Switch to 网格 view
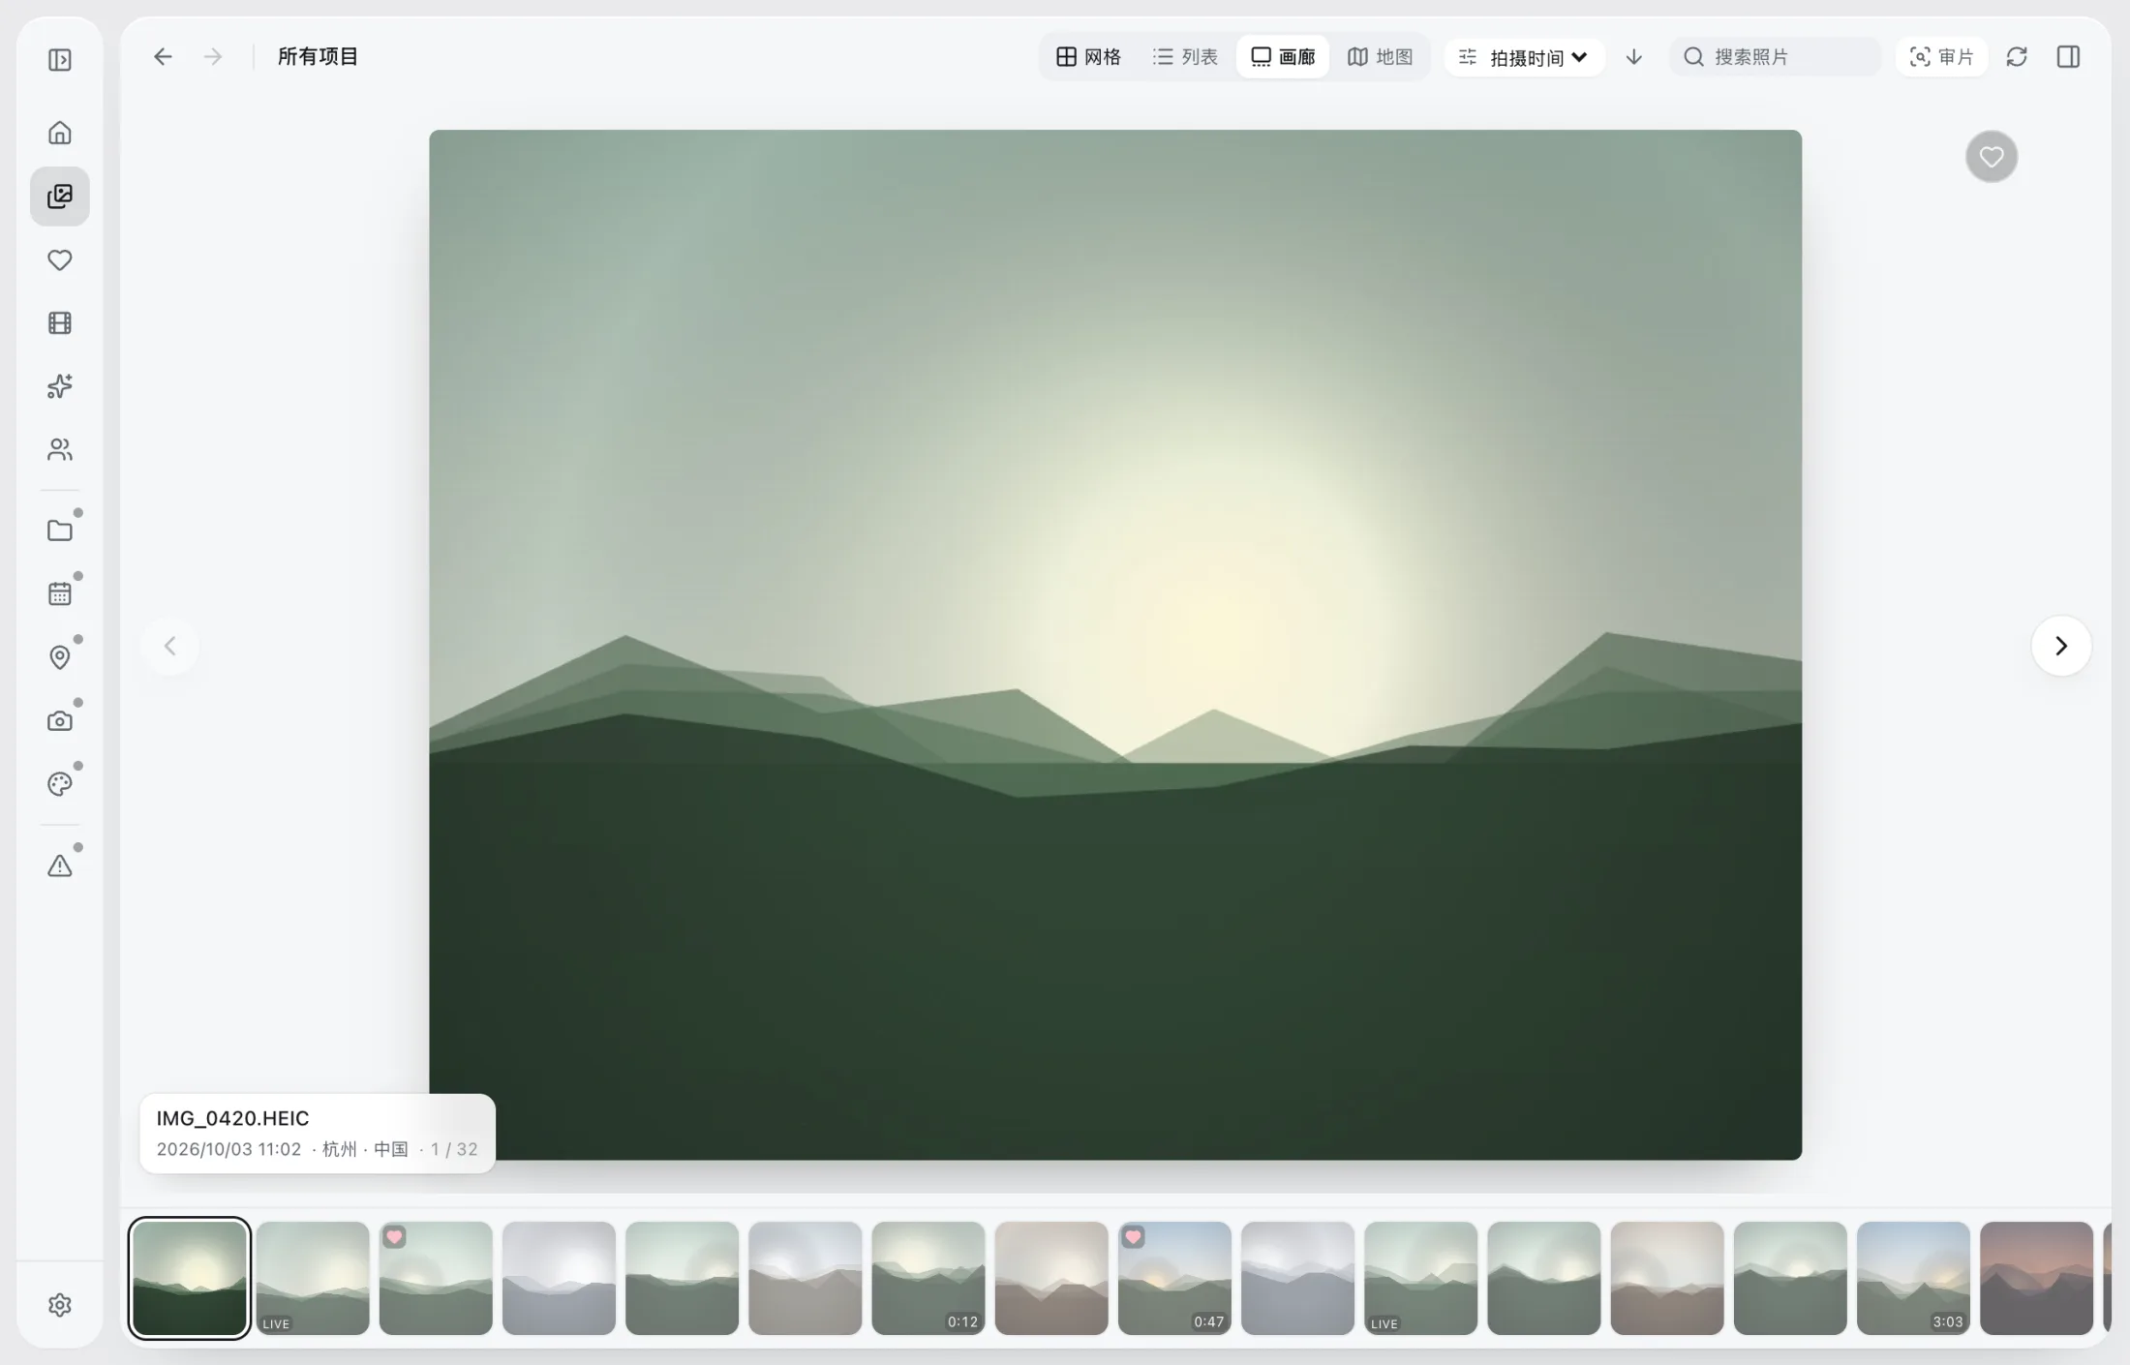 coord(1088,57)
